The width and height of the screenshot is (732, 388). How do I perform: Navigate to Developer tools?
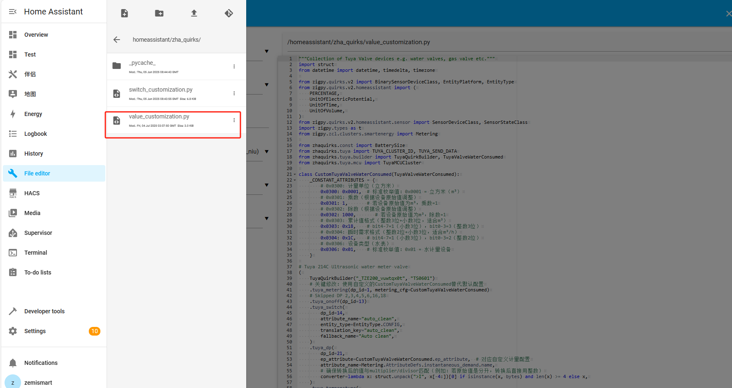(44, 311)
